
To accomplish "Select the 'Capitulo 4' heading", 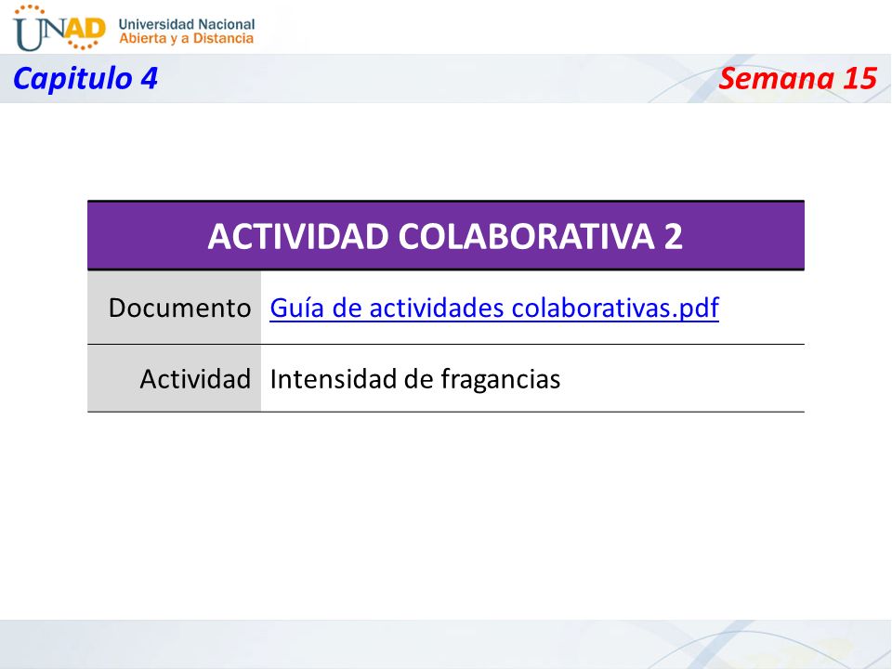I will click(x=85, y=78).
